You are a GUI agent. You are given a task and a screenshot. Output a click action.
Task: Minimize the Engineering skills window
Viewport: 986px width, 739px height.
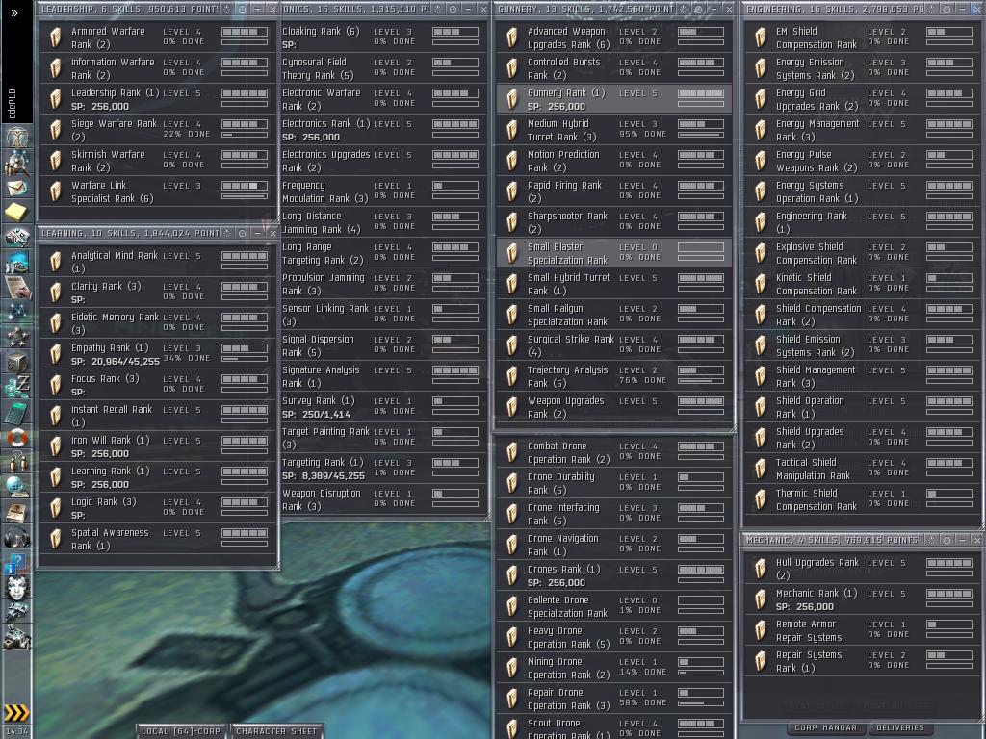pos(963,9)
